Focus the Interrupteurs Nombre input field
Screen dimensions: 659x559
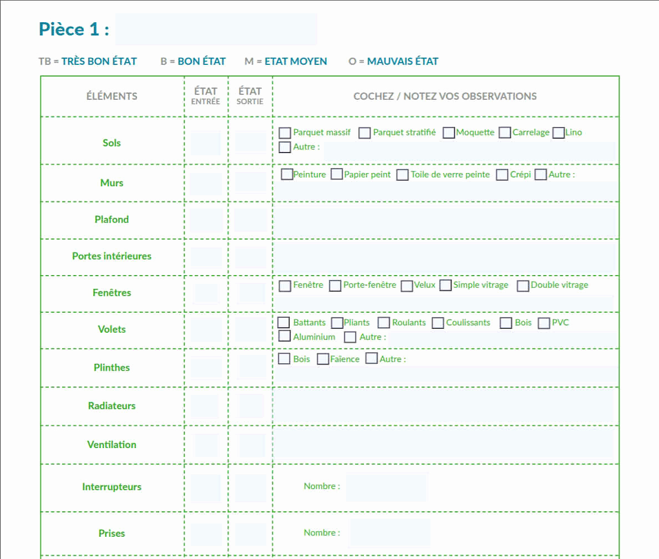click(387, 487)
